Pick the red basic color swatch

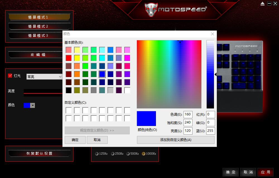pos(69,58)
